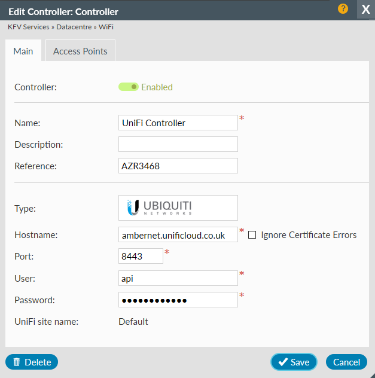The image size is (375, 378).
Task: Select the Ubiquiti Networks type box
Action: click(178, 208)
